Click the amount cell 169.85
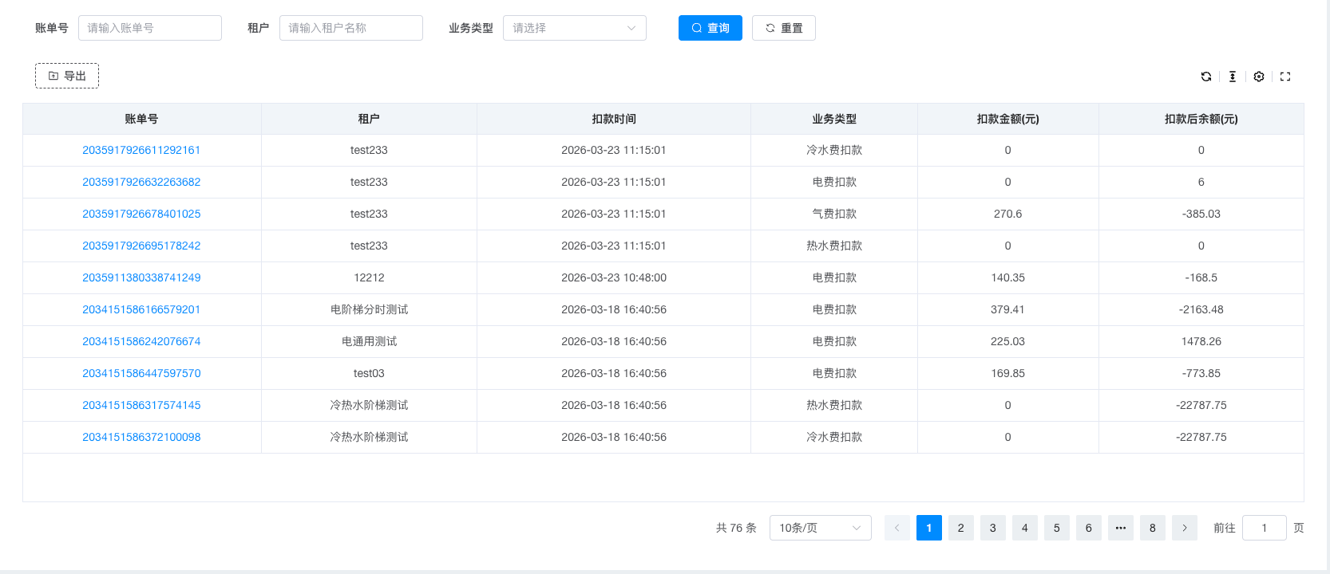 [x=1008, y=373]
